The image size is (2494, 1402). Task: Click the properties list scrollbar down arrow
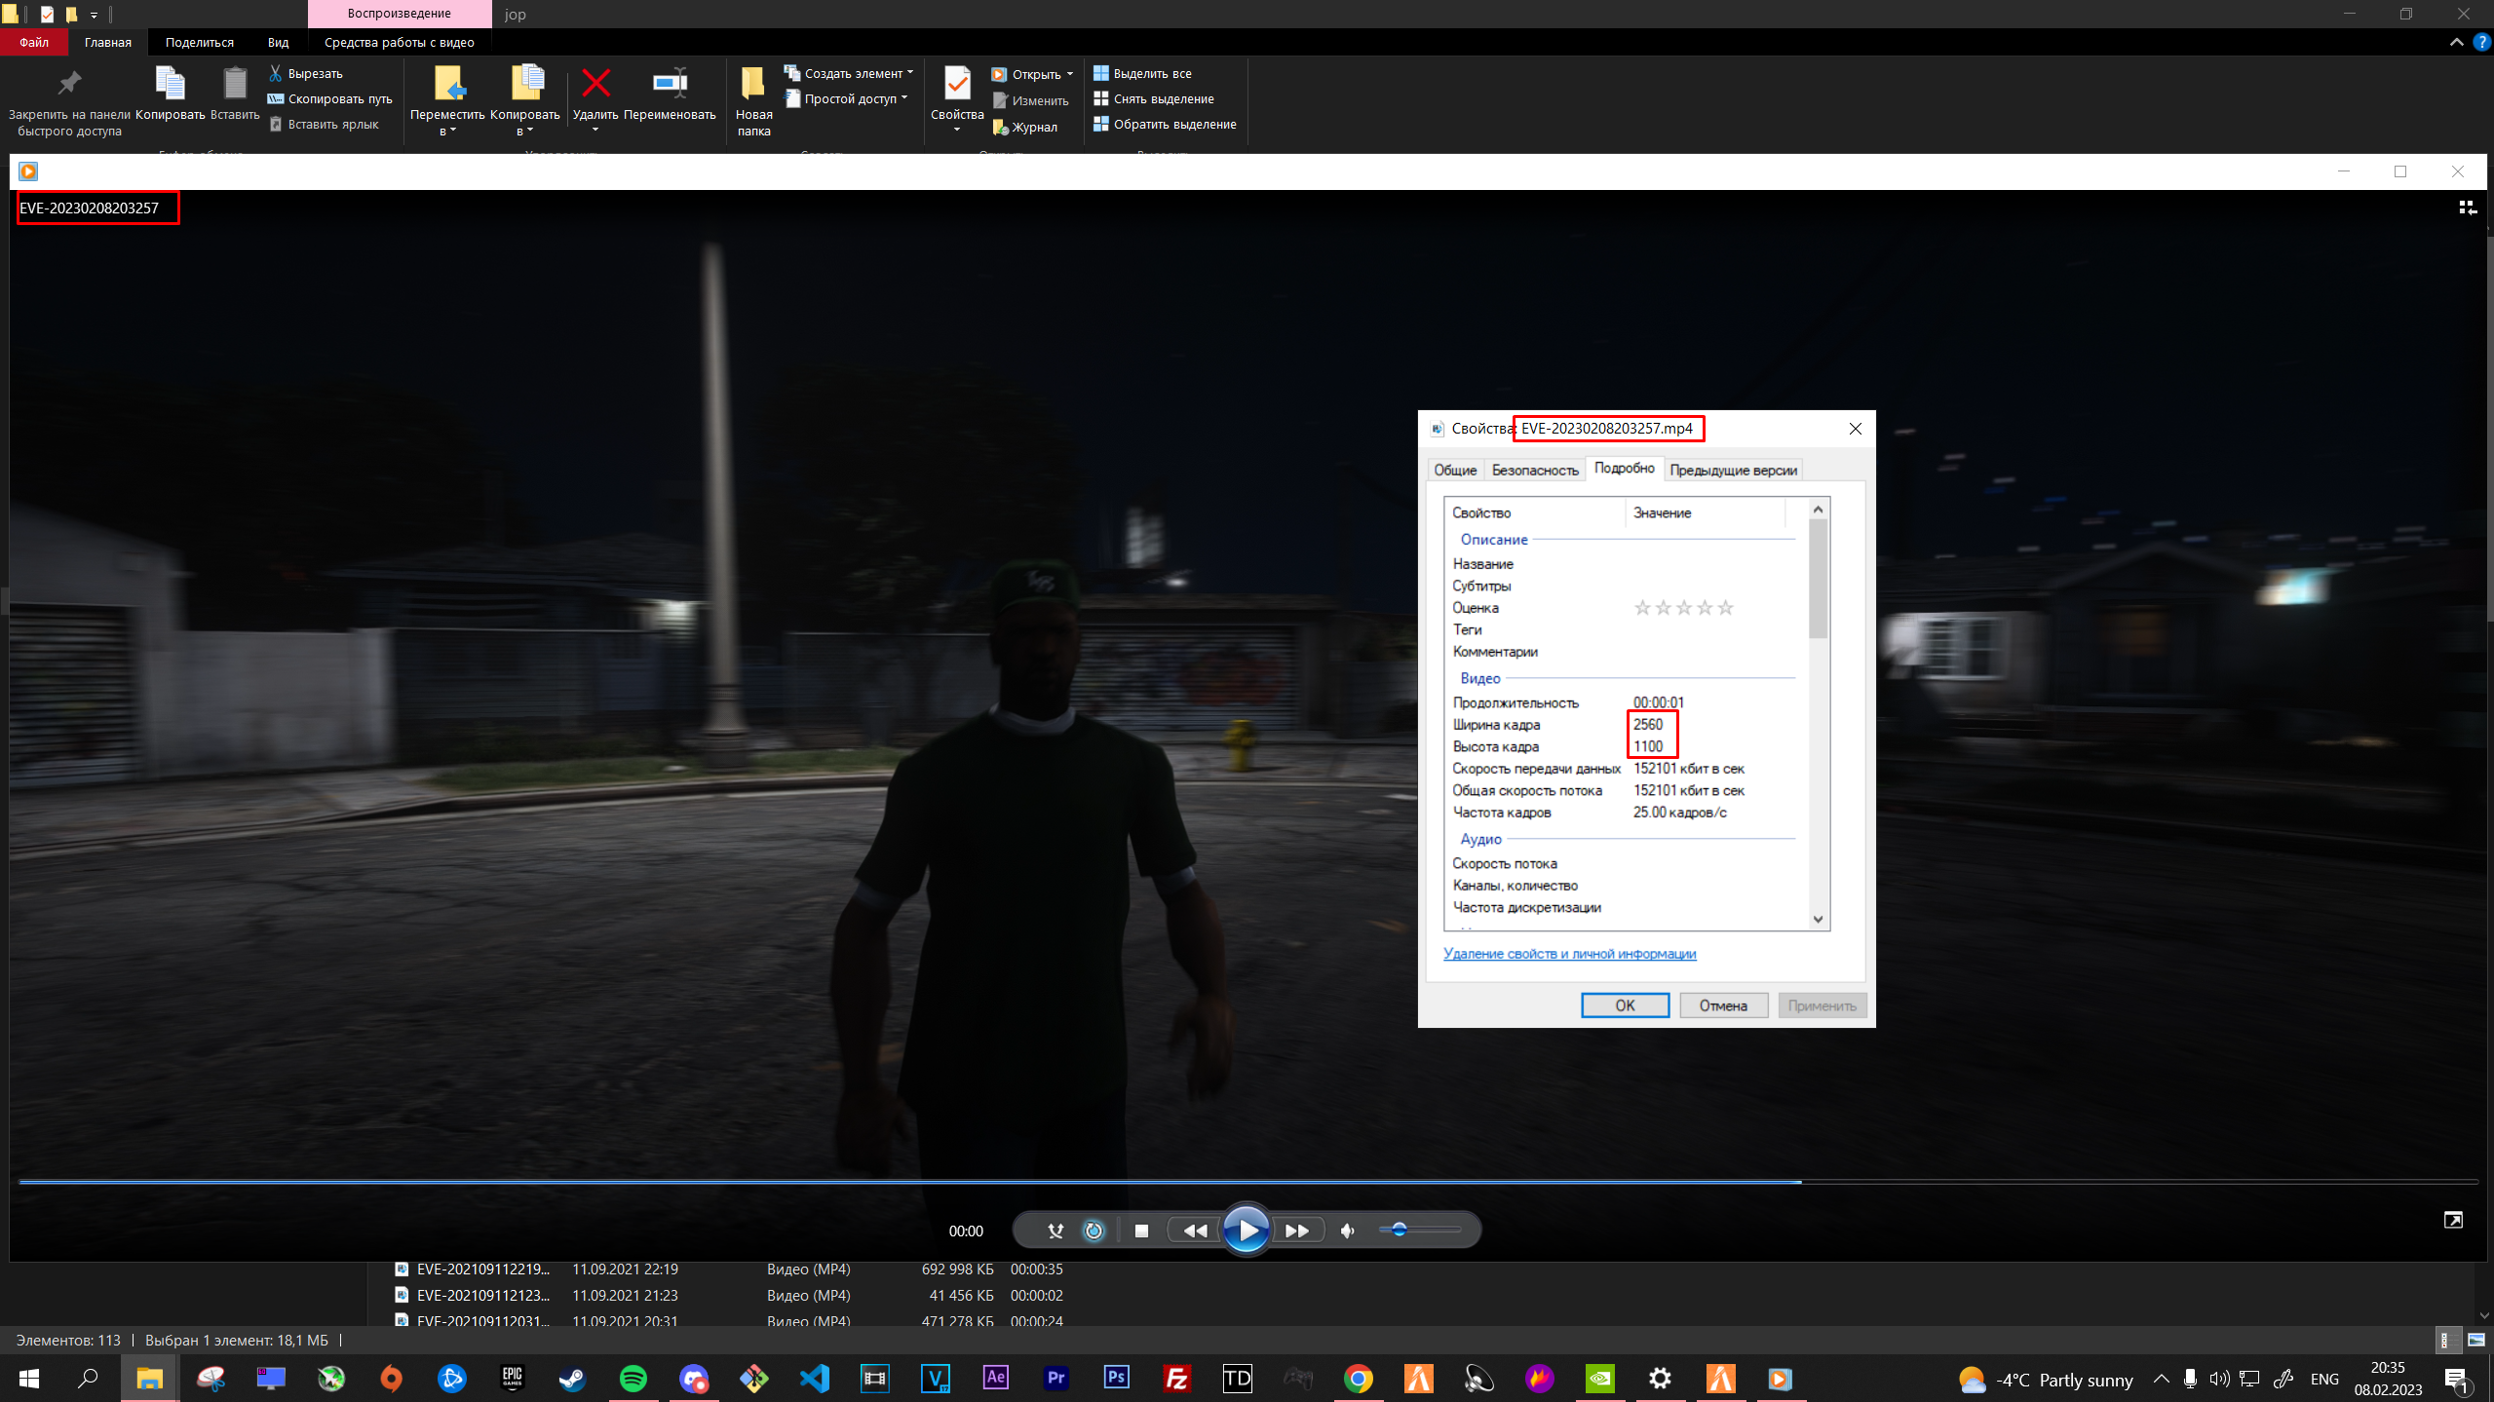point(1818,919)
